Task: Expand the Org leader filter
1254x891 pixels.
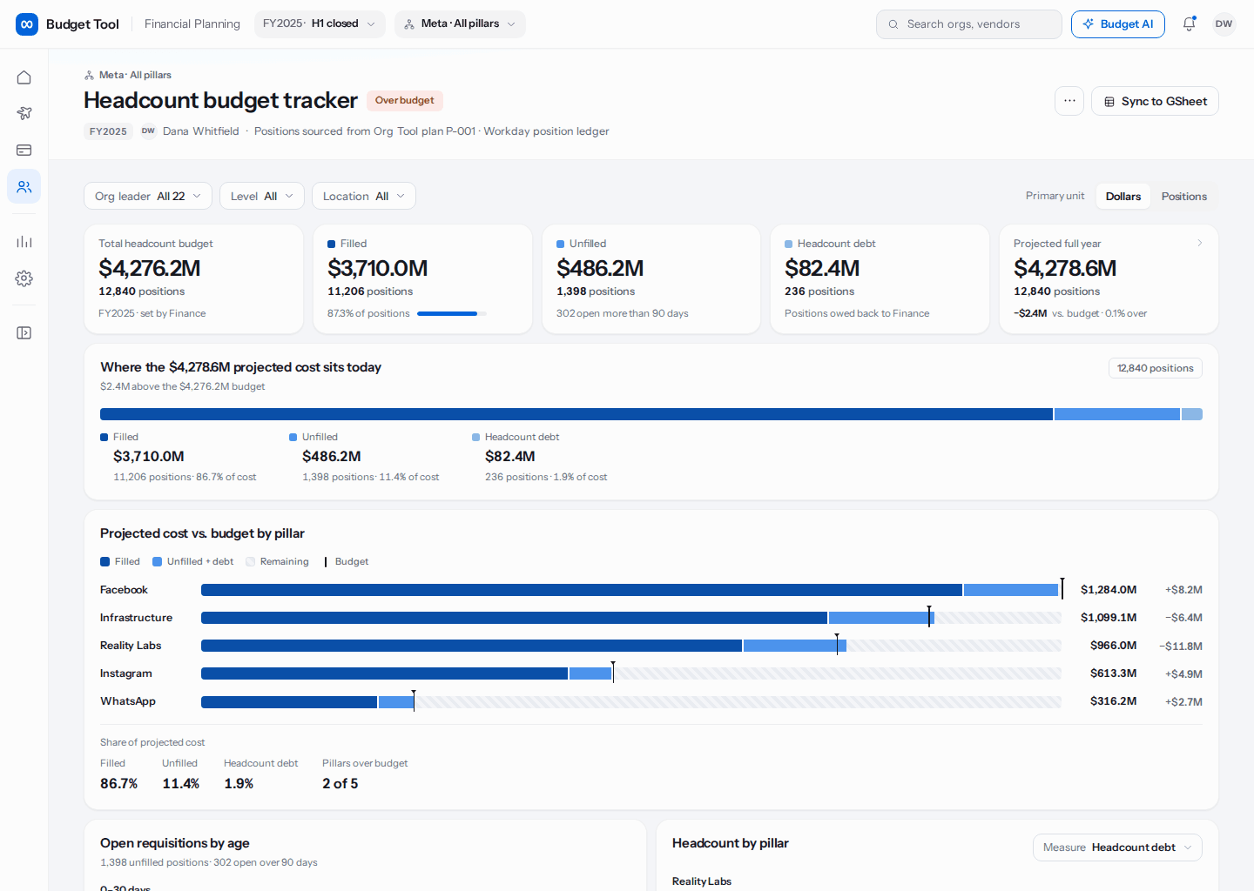Action: (148, 196)
